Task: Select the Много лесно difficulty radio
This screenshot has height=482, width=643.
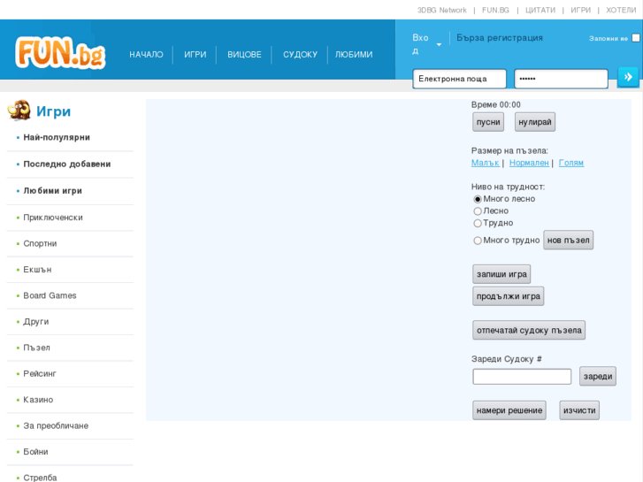Action: (x=478, y=199)
